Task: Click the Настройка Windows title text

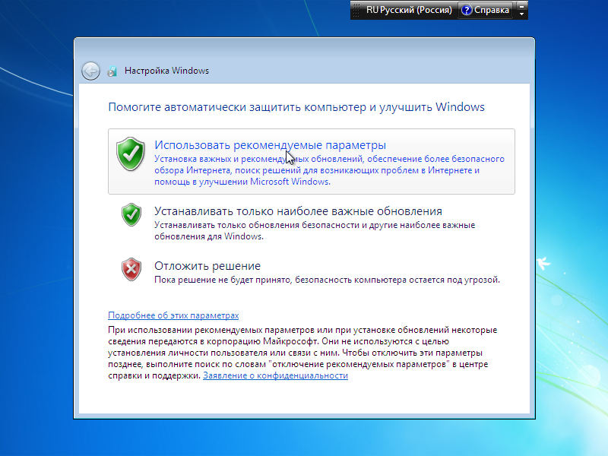Action: (166, 71)
